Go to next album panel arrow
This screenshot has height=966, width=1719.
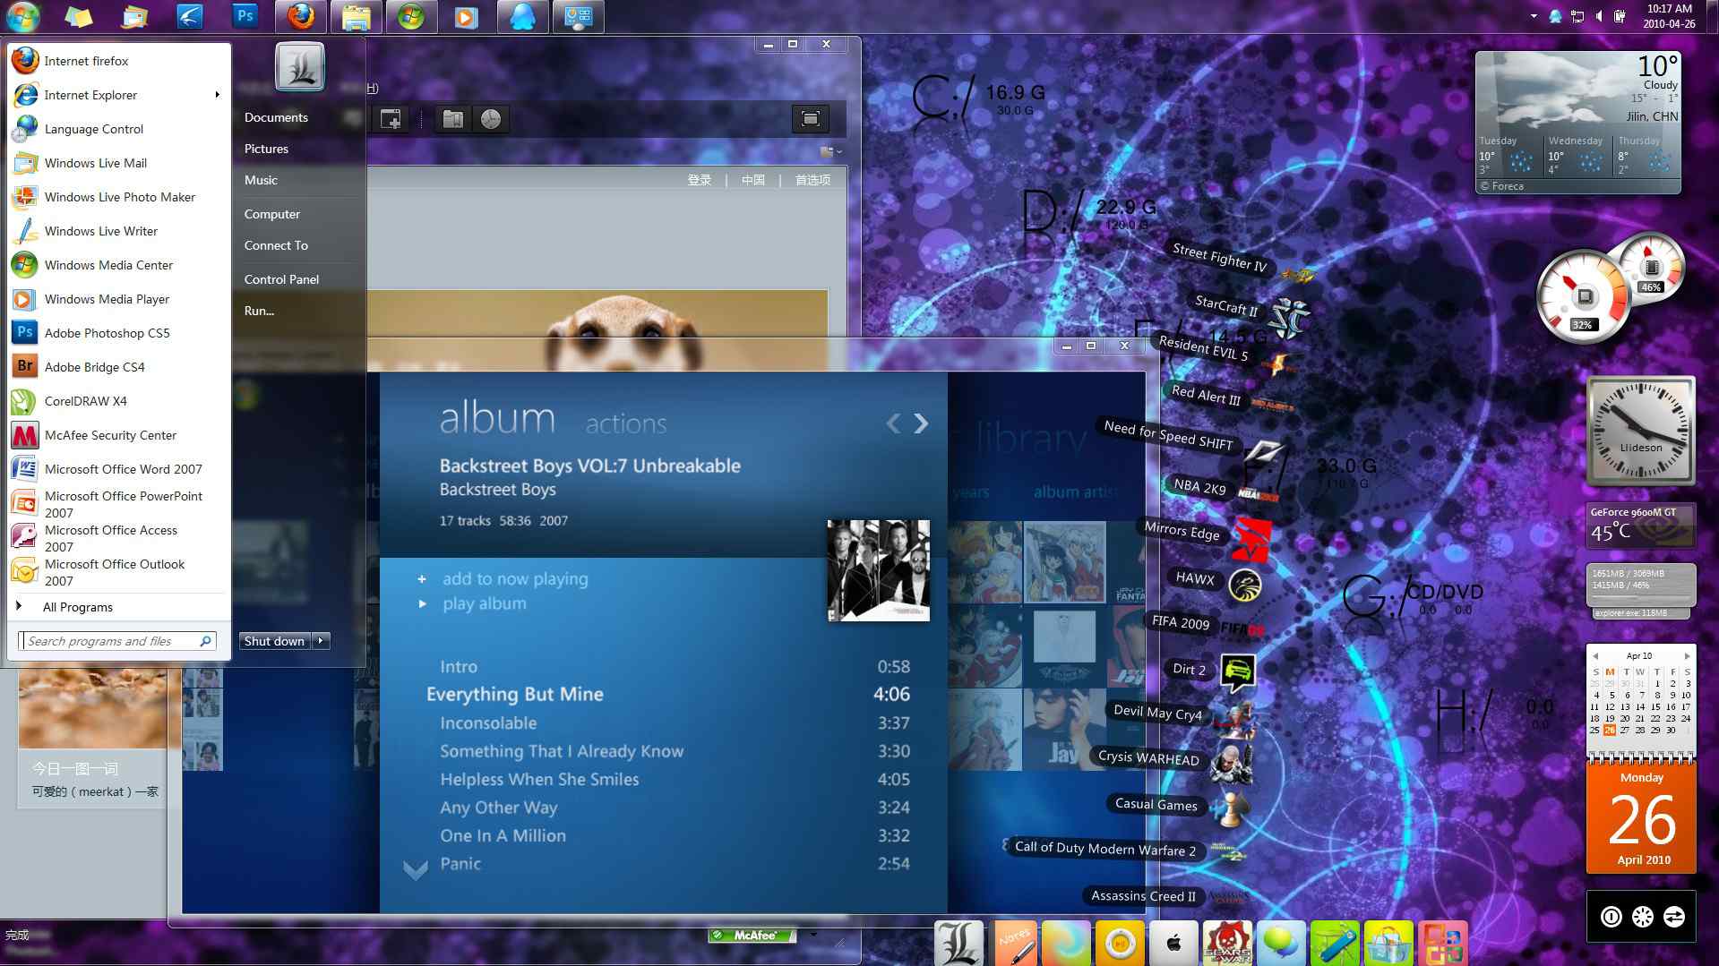coord(921,423)
